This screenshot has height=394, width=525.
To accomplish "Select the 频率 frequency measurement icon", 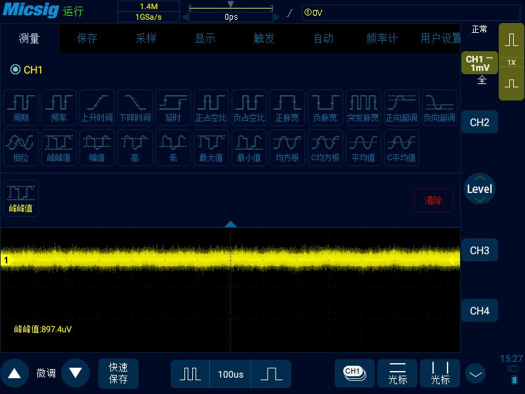I will pyautogui.click(x=59, y=108).
